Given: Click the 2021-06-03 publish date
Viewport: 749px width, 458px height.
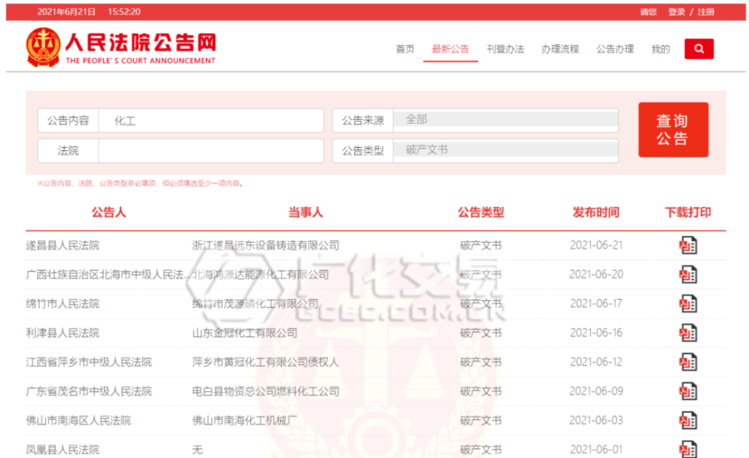Looking at the screenshot, I should tap(596, 421).
